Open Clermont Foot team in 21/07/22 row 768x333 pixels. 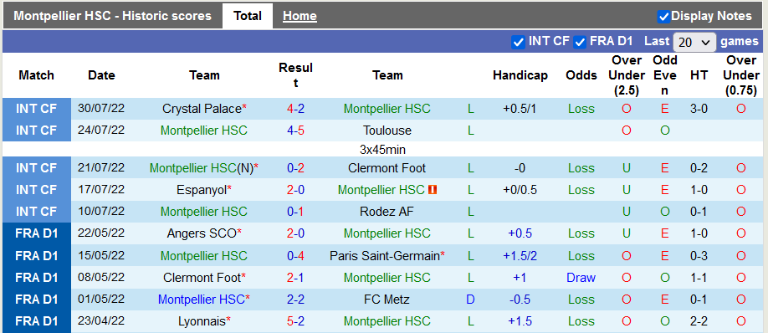coord(387,168)
